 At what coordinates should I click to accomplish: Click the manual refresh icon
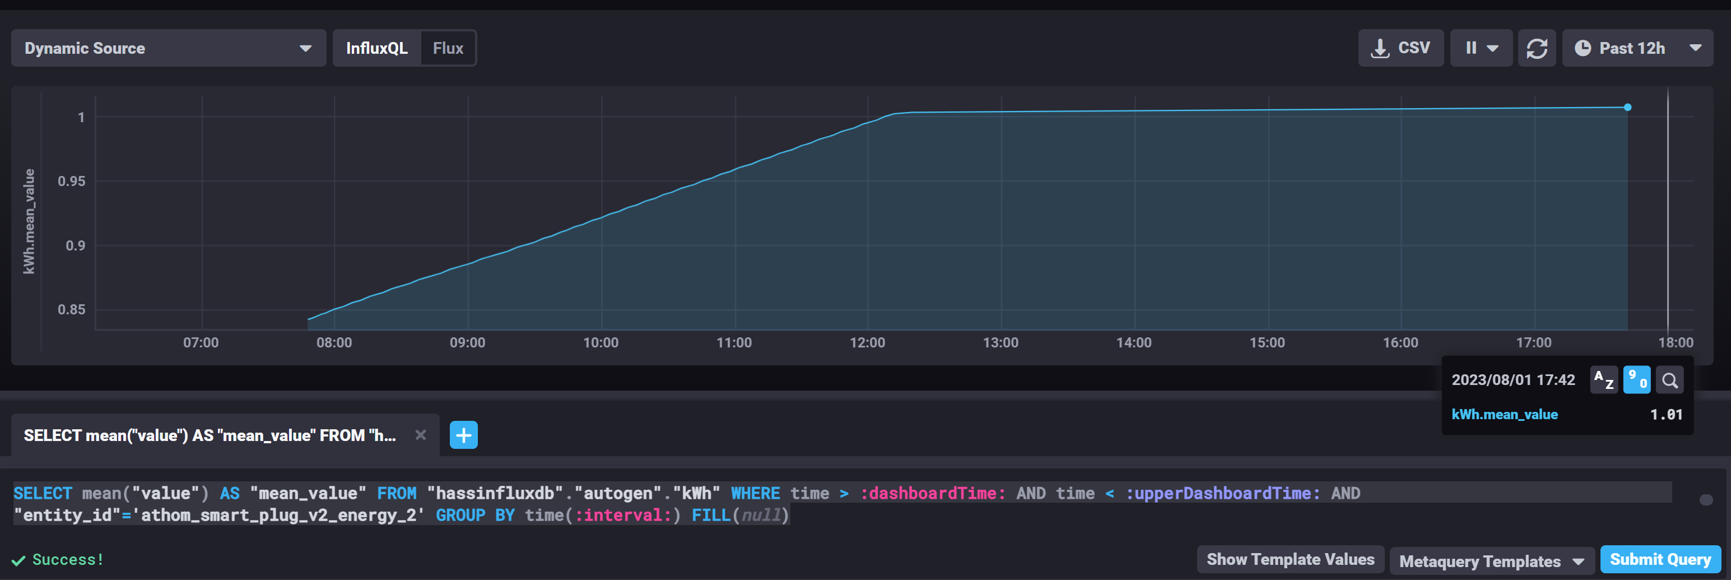tap(1537, 48)
